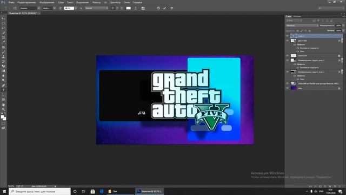Click the Windows taskbar search box
This screenshot has width=346, height=195.
39,191
